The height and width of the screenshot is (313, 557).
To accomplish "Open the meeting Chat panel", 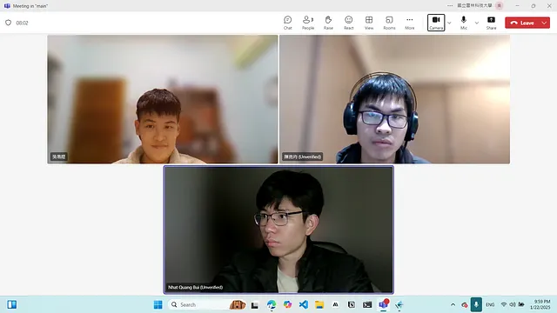I will [x=288, y=23].
